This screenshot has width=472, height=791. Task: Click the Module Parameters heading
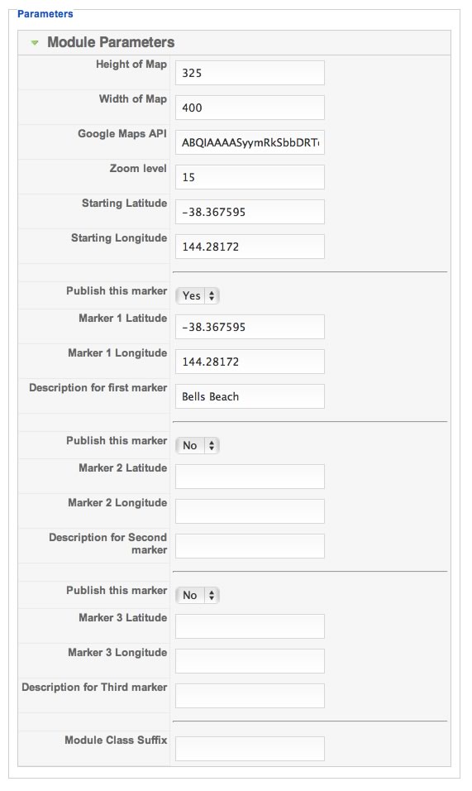(111, 42)
